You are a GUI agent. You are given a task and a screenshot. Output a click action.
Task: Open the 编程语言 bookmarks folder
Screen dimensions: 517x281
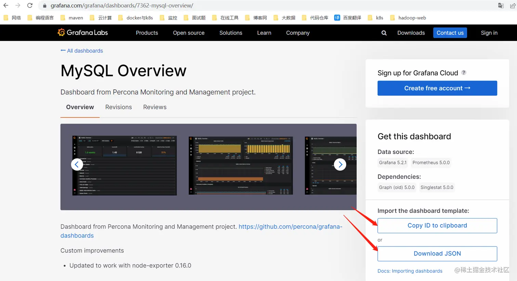coord(41,18)
